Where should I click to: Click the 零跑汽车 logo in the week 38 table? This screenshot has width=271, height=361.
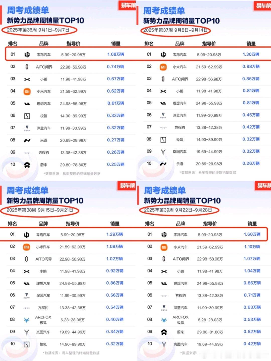pos(26,235)
